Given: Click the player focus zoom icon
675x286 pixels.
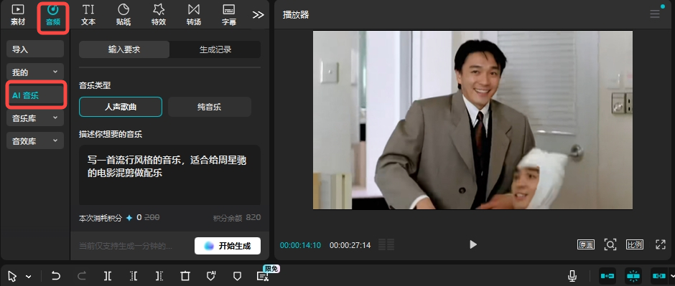Looking at the screenshot, I should pyautogui.click(x=610, y=244).
